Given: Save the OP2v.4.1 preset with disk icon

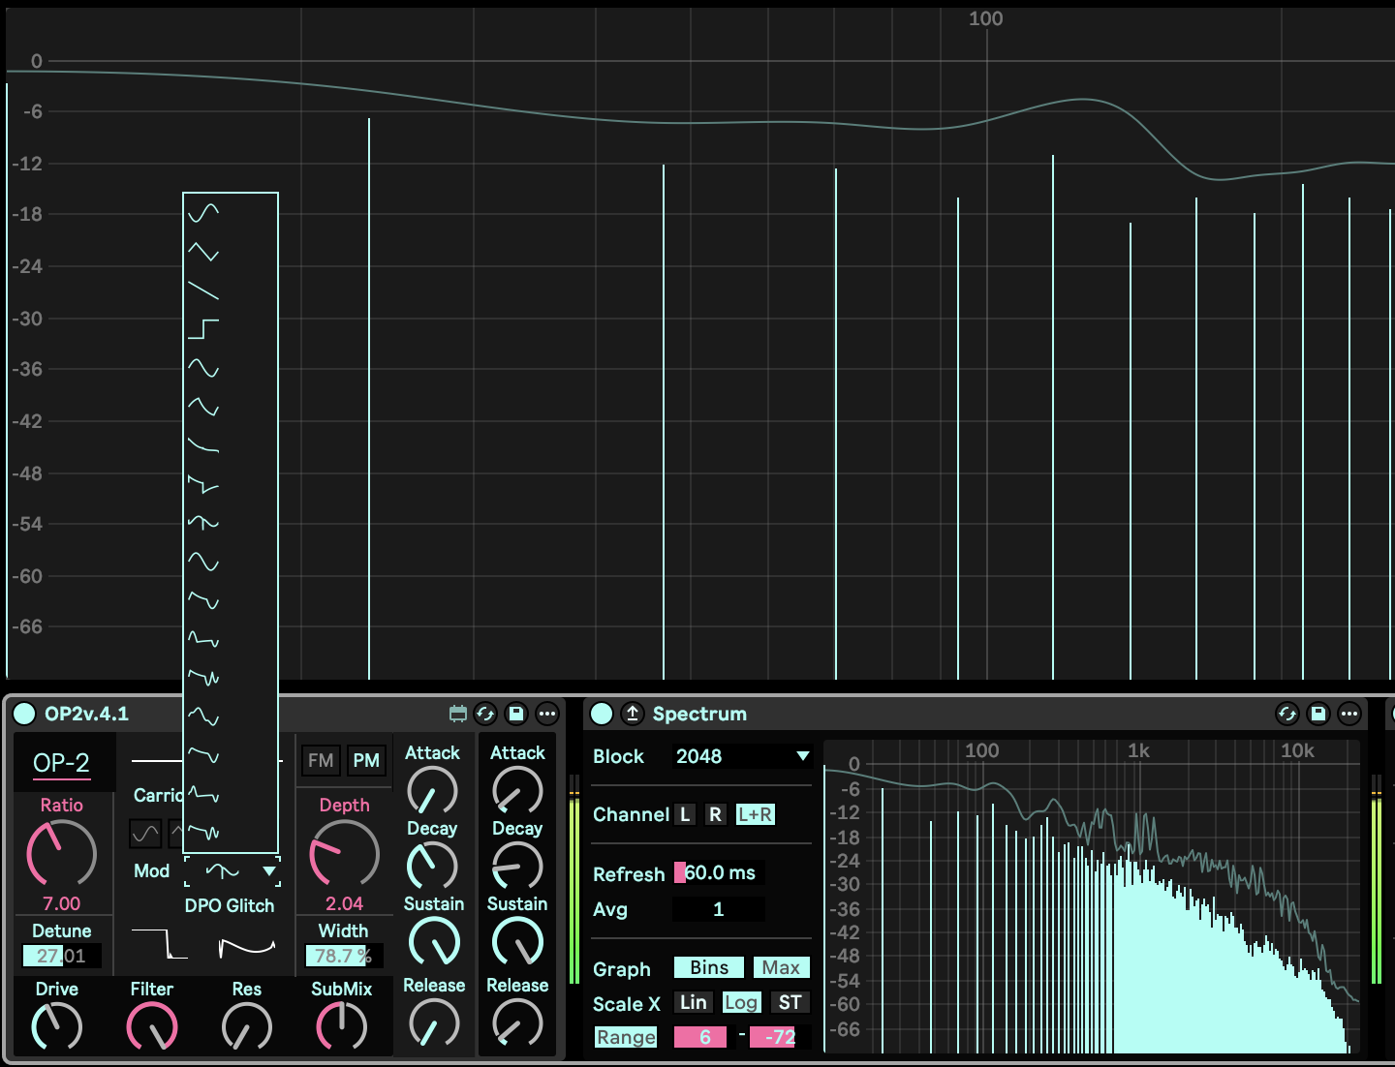Looking at the screenshot, I should 516,714.
